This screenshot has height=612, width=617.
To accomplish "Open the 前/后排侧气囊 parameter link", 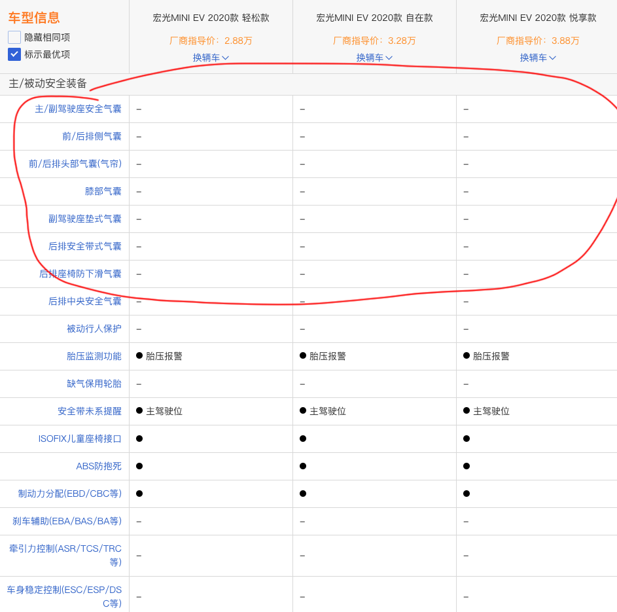I will pos(92,136).
